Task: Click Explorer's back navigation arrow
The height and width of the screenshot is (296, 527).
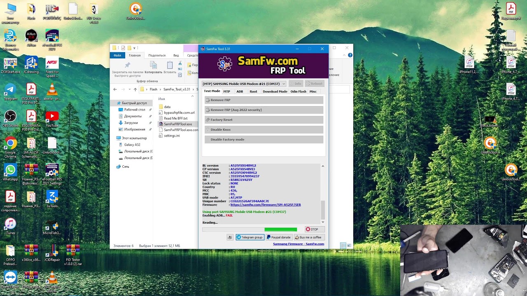Action: click(115, 89)
